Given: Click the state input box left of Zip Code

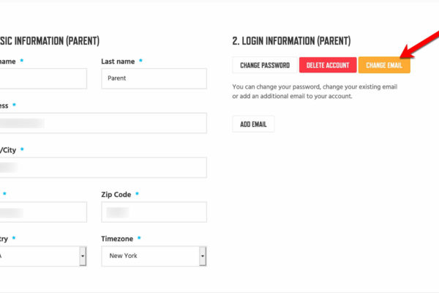Looking at the screenshot, I should point(43,212).
